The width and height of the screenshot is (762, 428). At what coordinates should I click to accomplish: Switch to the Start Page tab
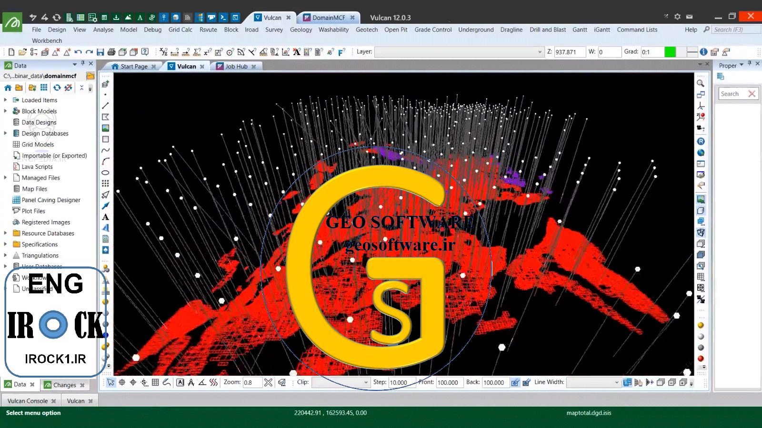pyautogui.click(x=134, y=67)
